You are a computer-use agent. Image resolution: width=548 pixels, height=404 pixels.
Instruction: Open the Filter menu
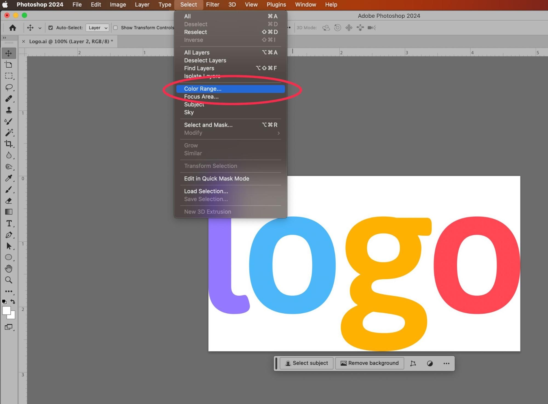point(212,5)
